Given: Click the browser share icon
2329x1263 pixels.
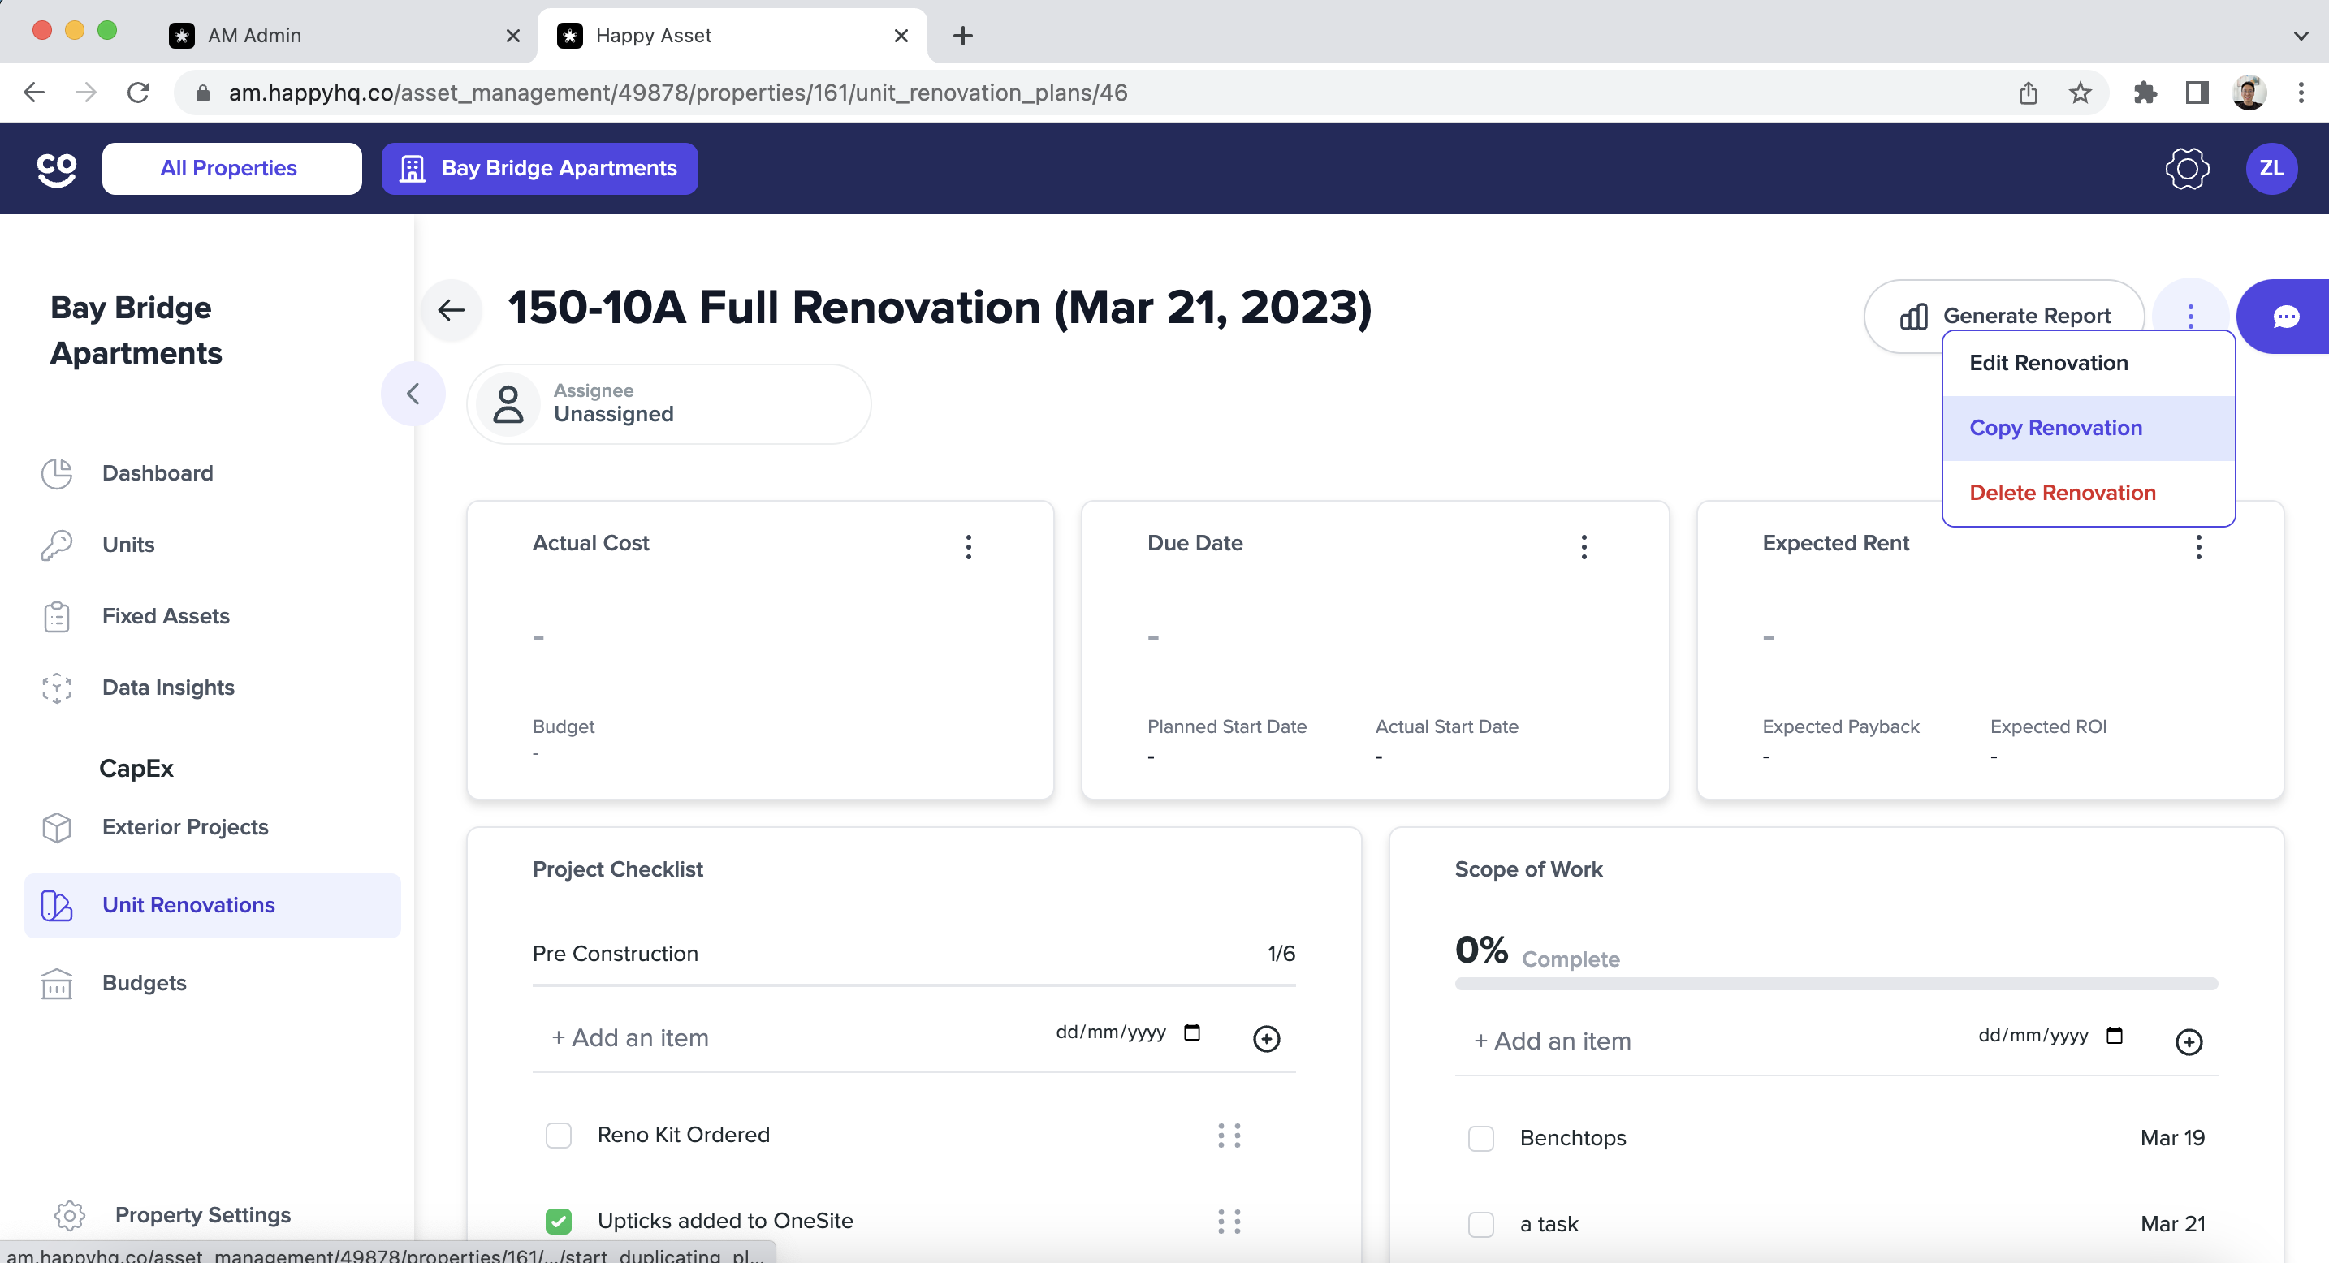Looking at the screenshot, I should point(2028,93).
